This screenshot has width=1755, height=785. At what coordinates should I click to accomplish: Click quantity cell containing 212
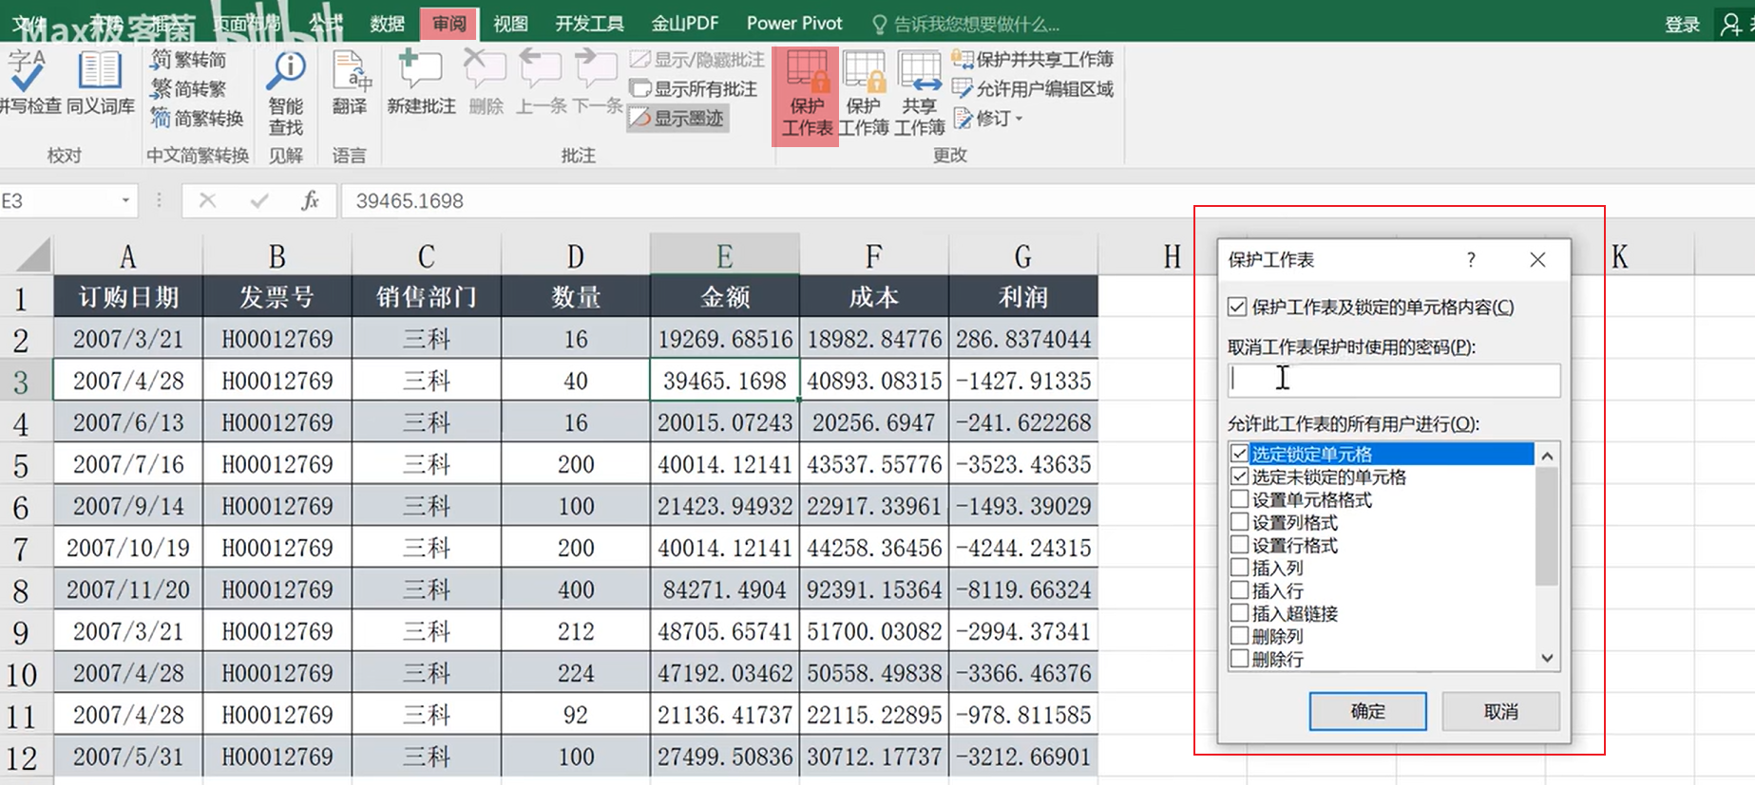pos(576,631)
